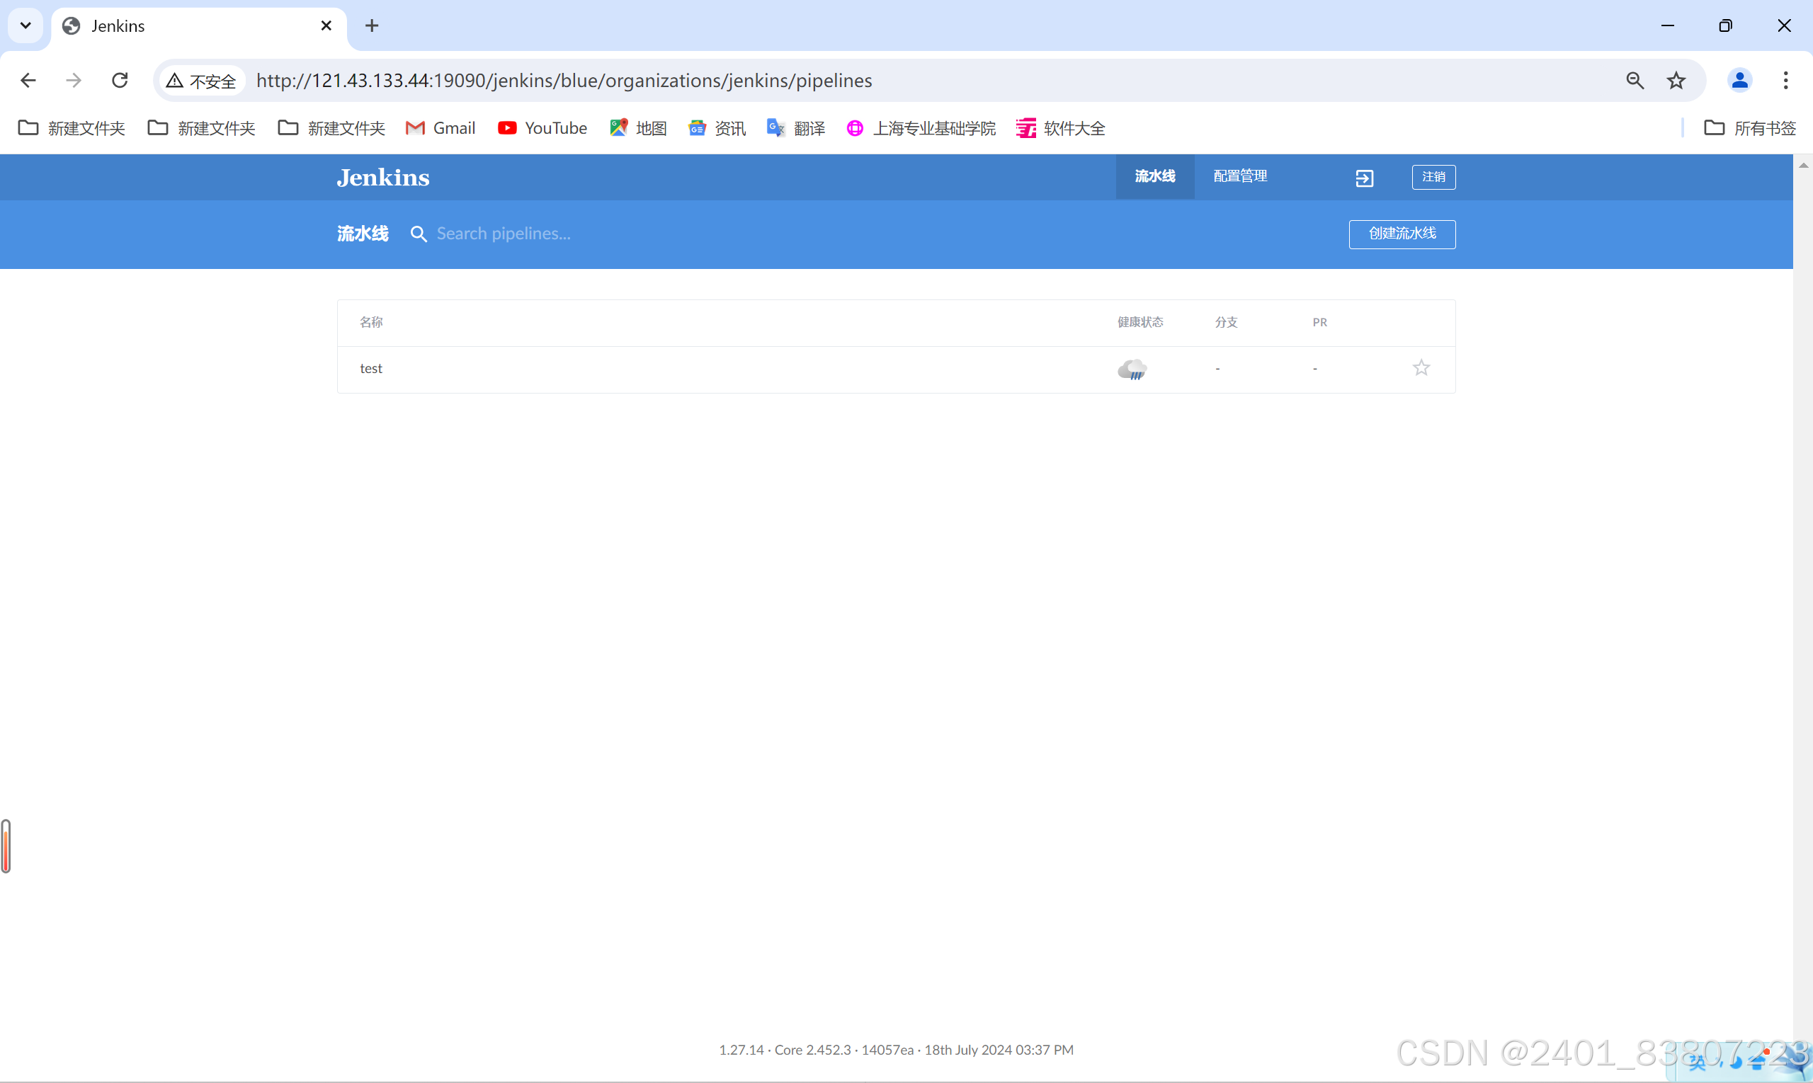Click the zoom icon in the address bar
The image size is (1813, 1083).
tap(1635, 80)
